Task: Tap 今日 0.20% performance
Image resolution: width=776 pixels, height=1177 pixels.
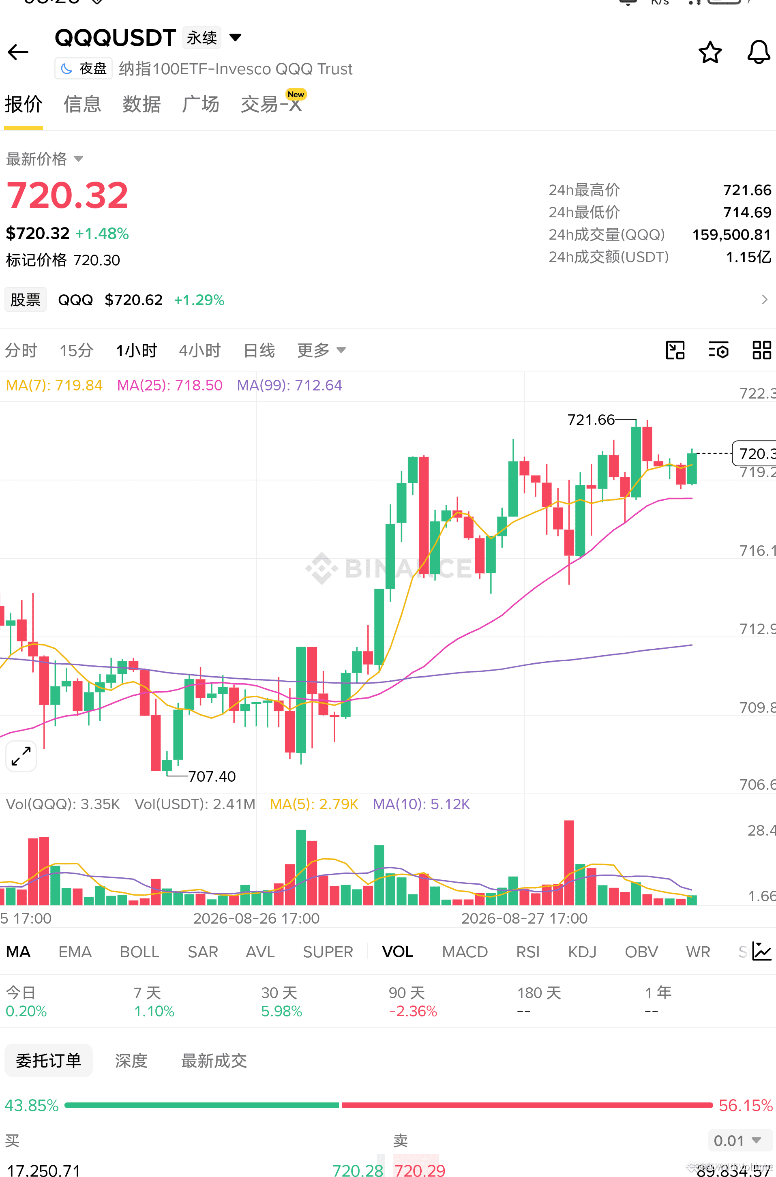Action: 26,1001
